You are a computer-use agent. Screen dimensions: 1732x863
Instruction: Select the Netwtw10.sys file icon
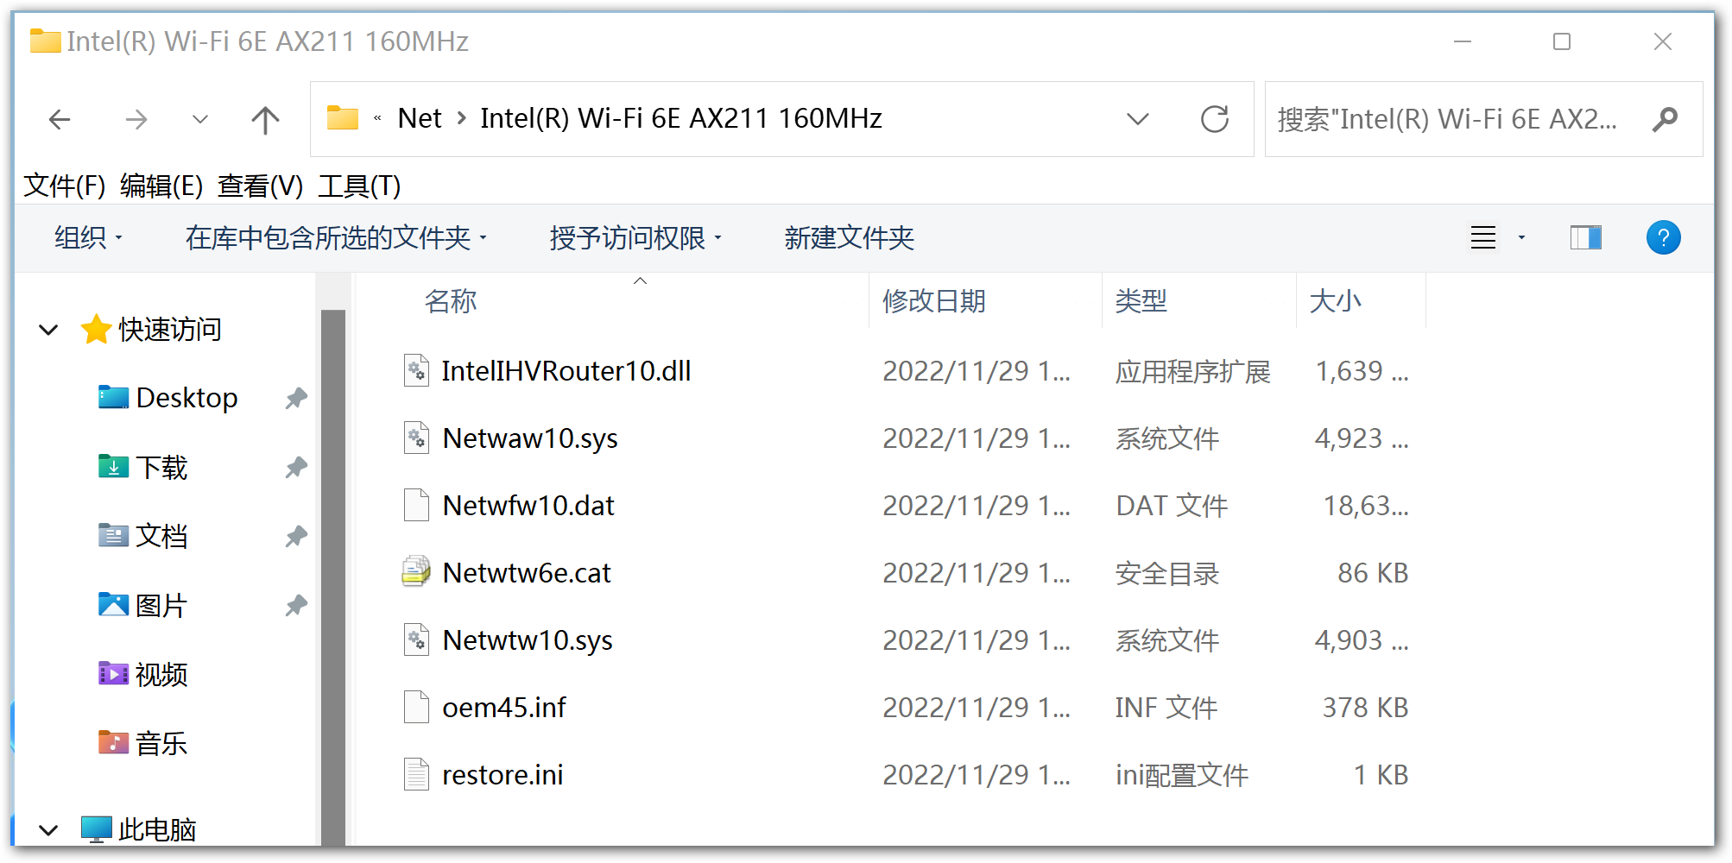416,640
